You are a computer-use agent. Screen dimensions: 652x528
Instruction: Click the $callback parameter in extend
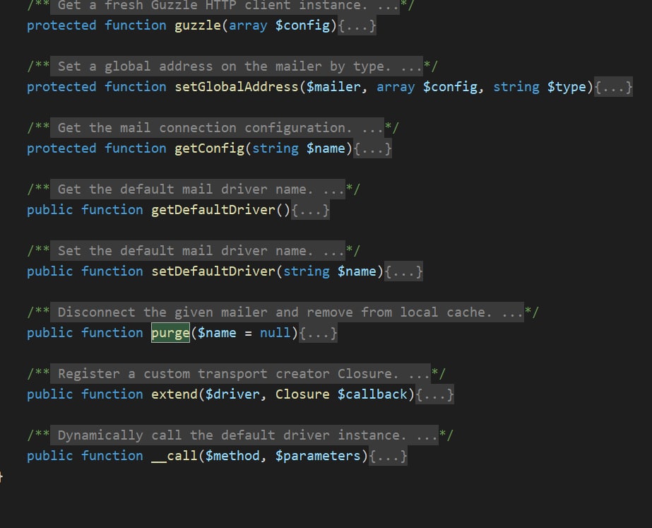(372, 394)
